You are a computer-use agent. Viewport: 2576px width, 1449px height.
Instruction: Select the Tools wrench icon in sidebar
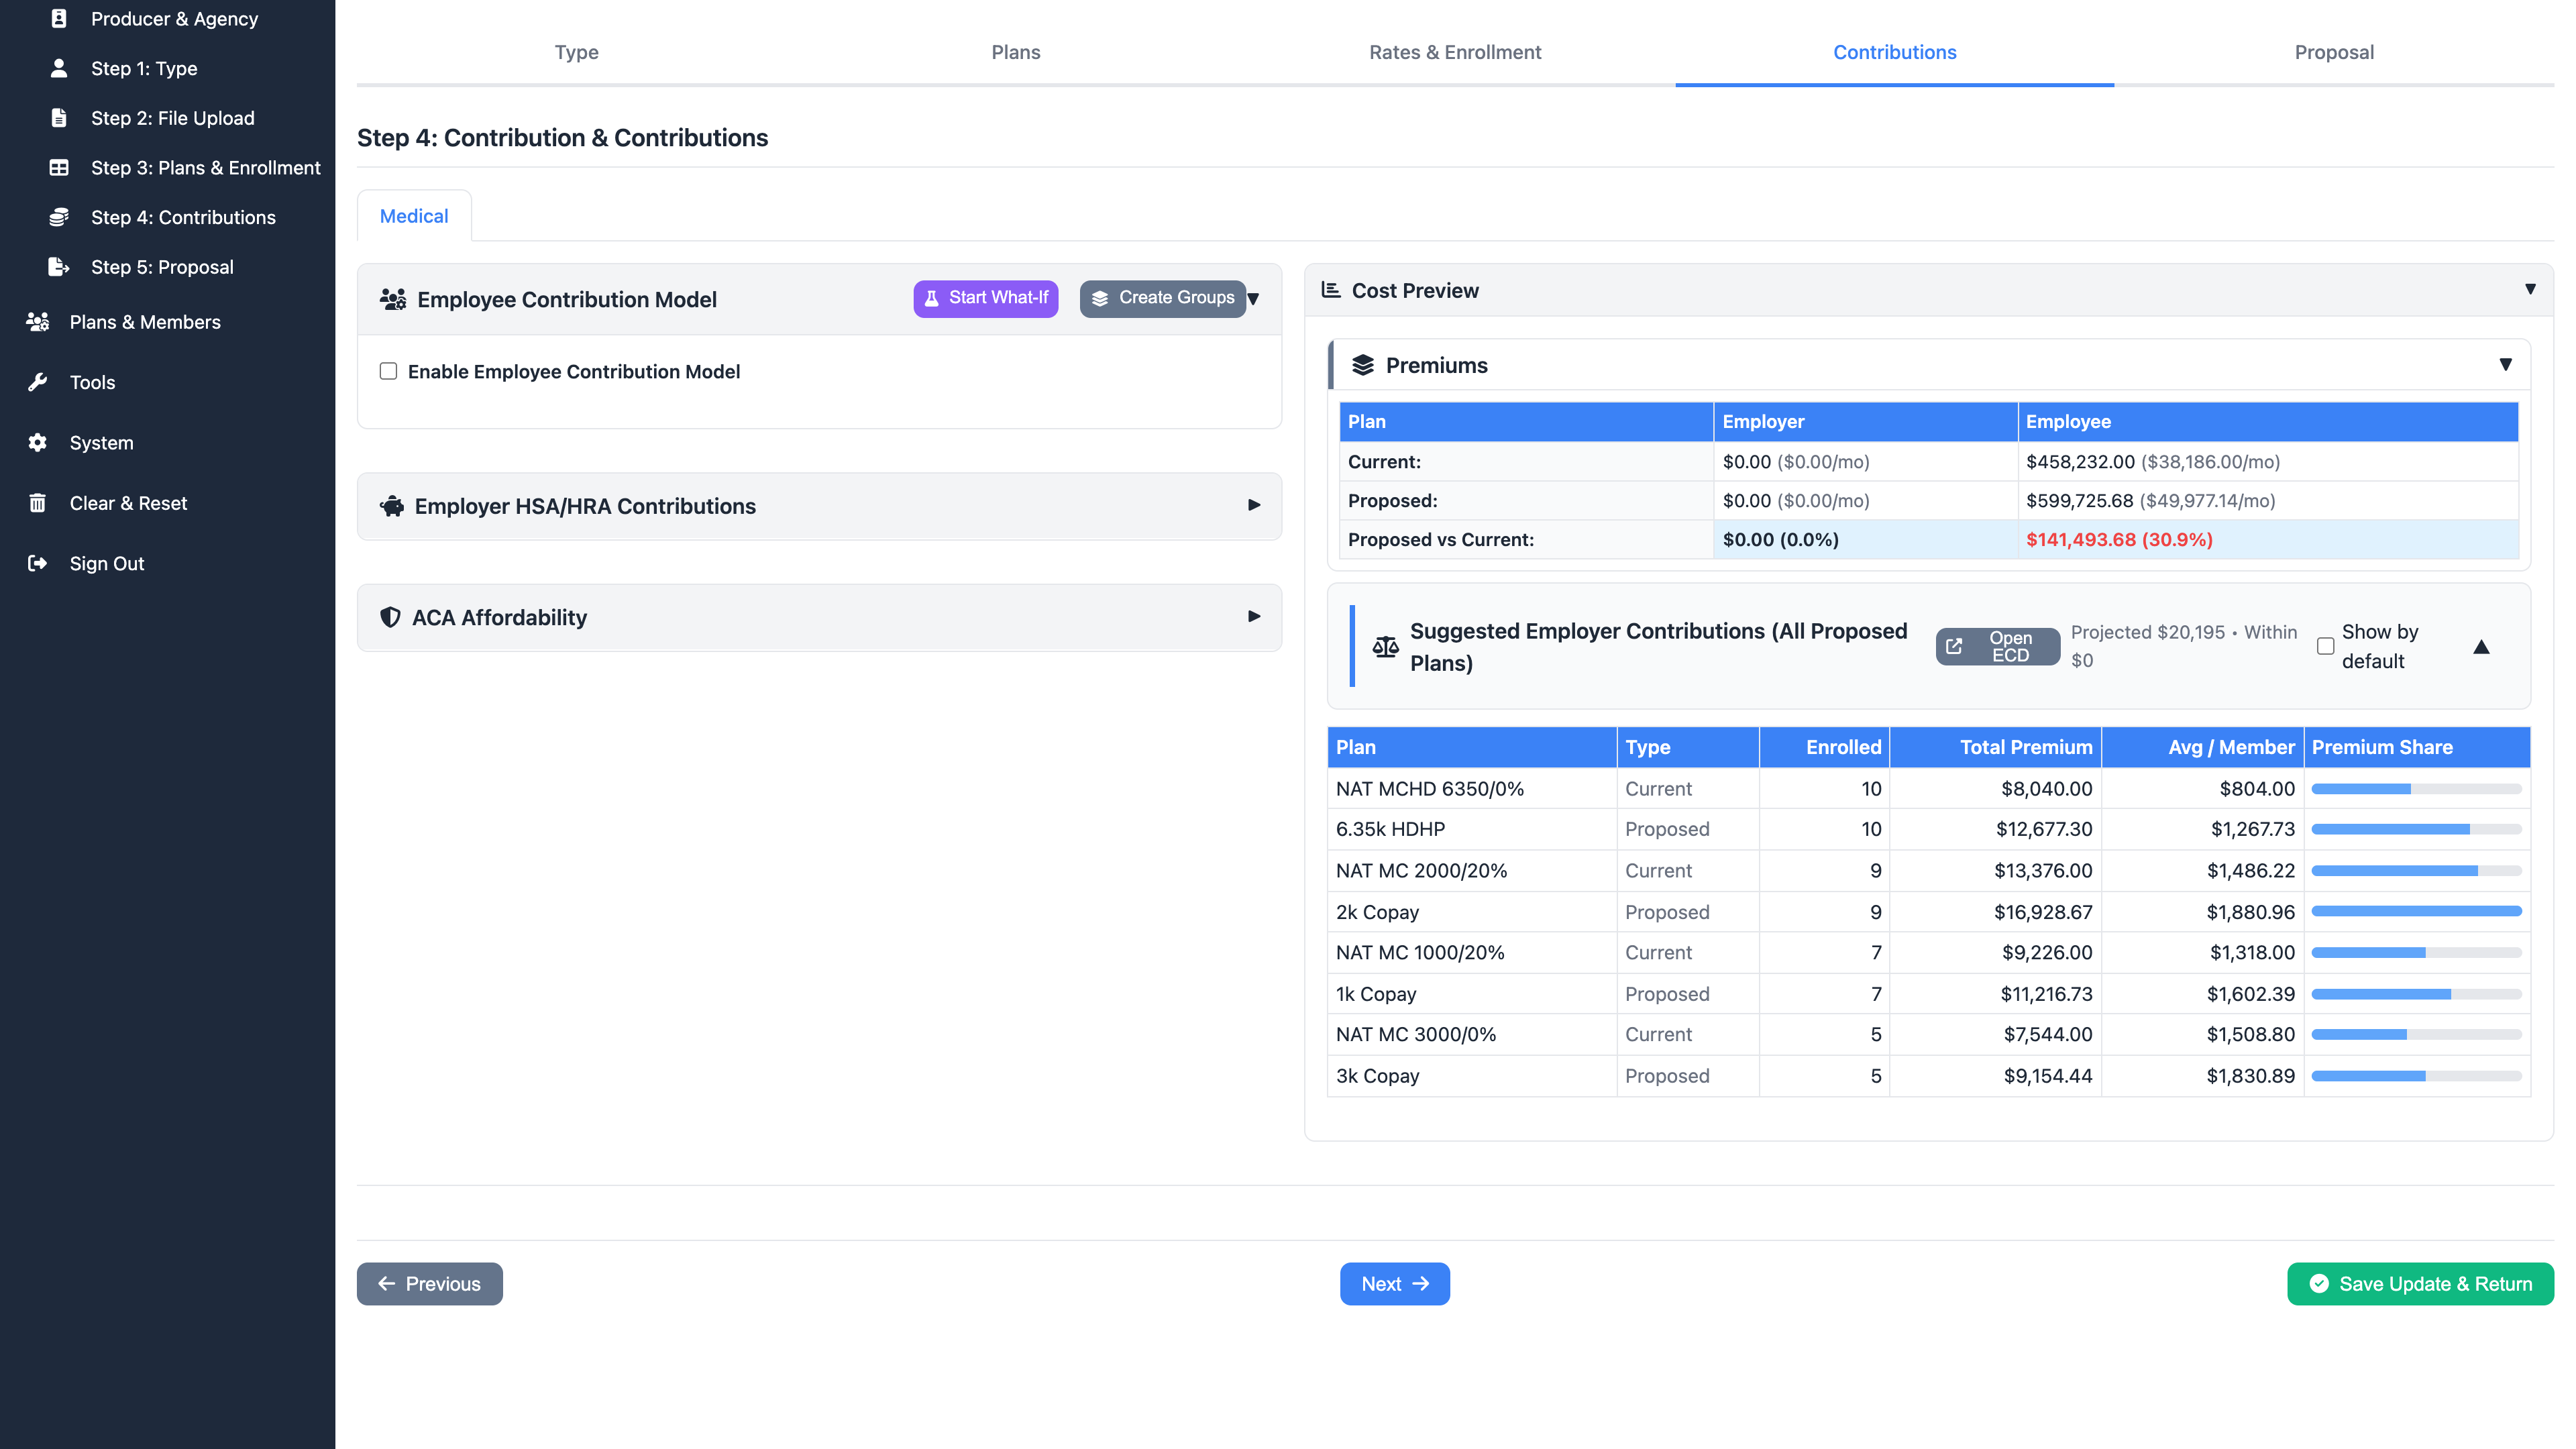coord(38,382)
